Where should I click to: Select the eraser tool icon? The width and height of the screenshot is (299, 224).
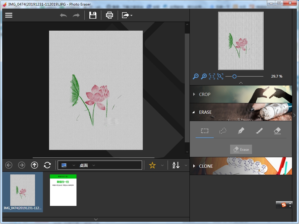coord(277,131)
